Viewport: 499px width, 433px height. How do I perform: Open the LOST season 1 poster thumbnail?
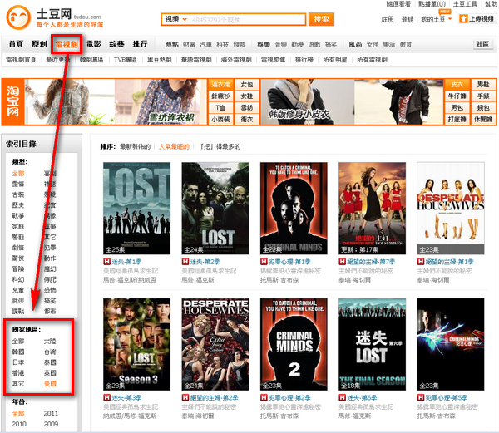tap(137, 209)
